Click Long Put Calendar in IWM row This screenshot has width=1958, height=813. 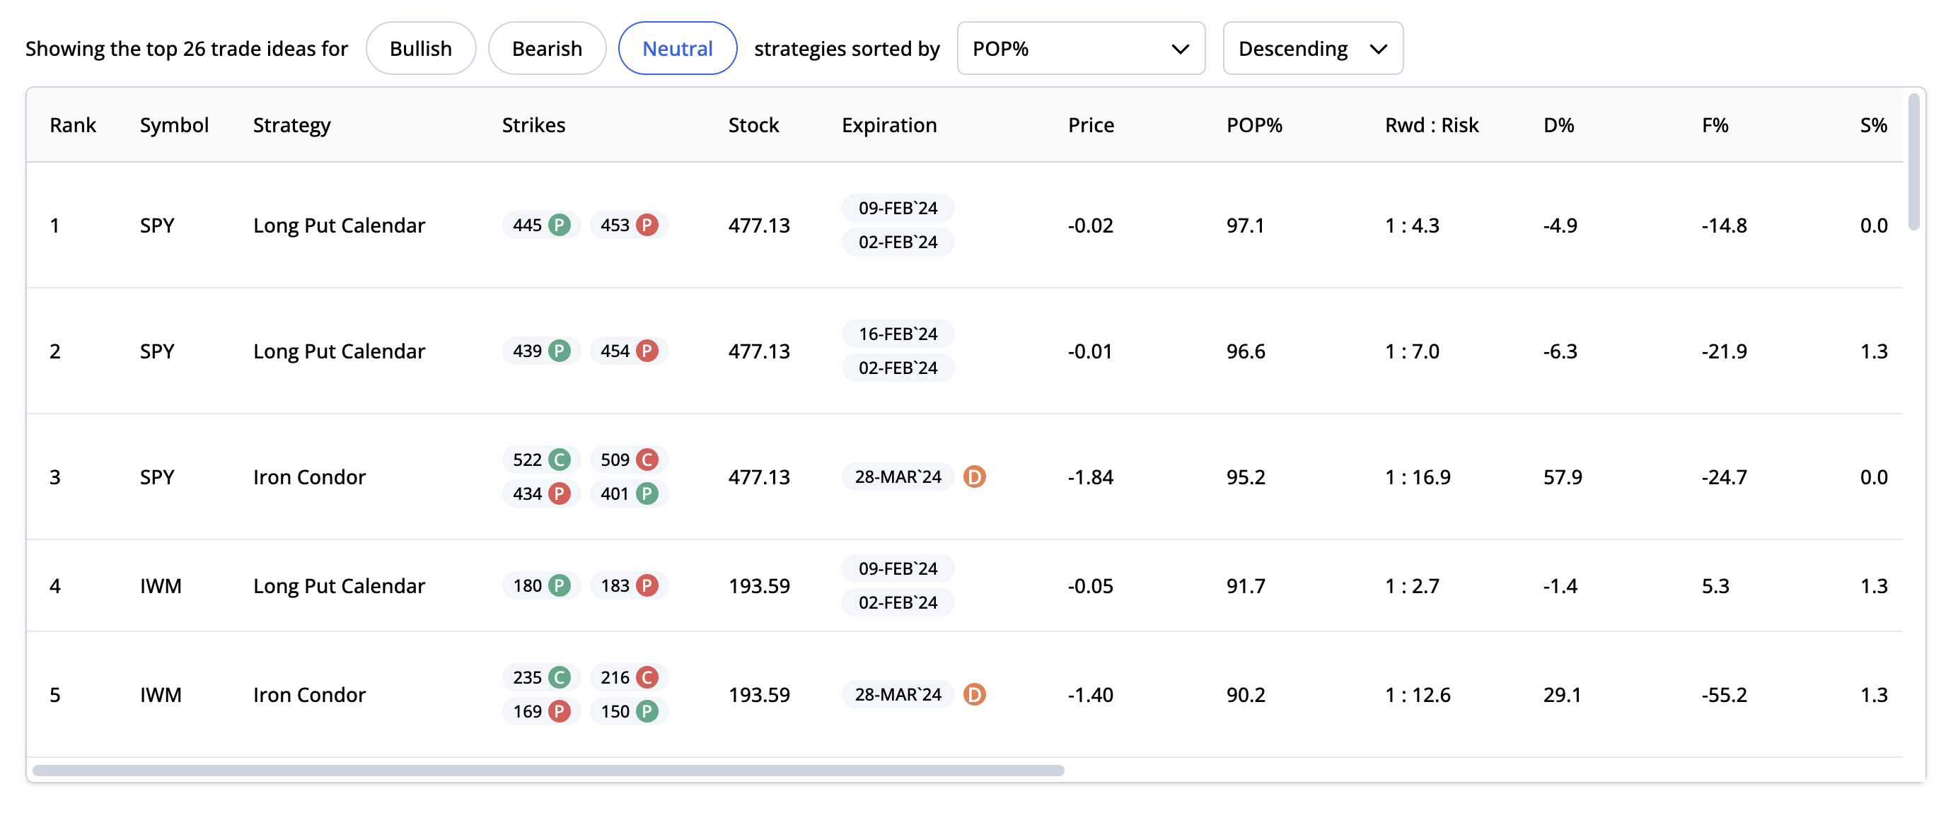339,586
